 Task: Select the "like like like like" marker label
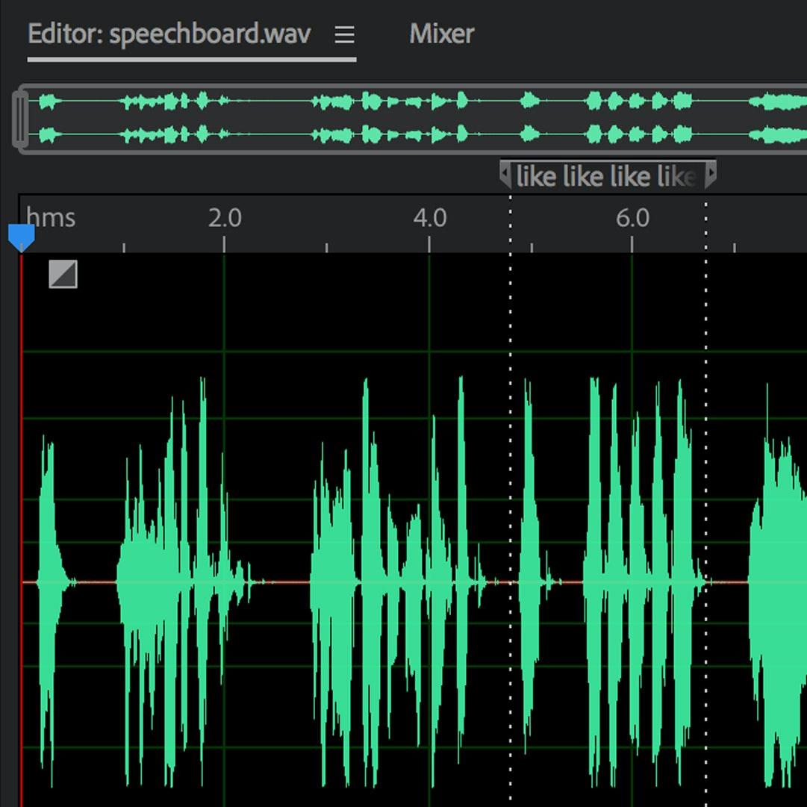(x=606, y=176)
